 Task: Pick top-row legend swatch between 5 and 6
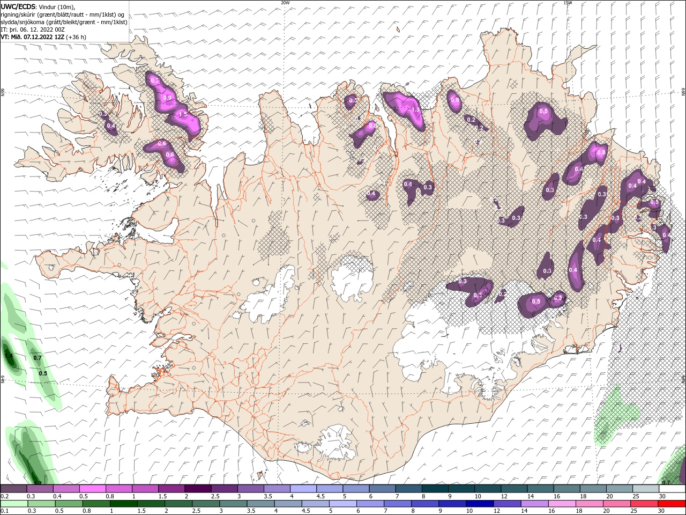click(x=355, y=489)
